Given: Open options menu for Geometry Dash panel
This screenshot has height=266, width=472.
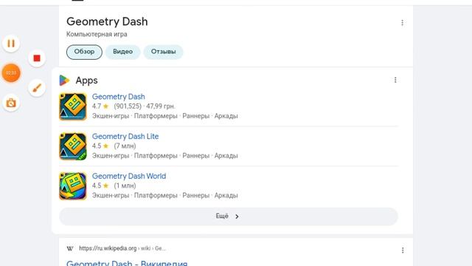Looking at the screenshot, I should tap(402, 23).
